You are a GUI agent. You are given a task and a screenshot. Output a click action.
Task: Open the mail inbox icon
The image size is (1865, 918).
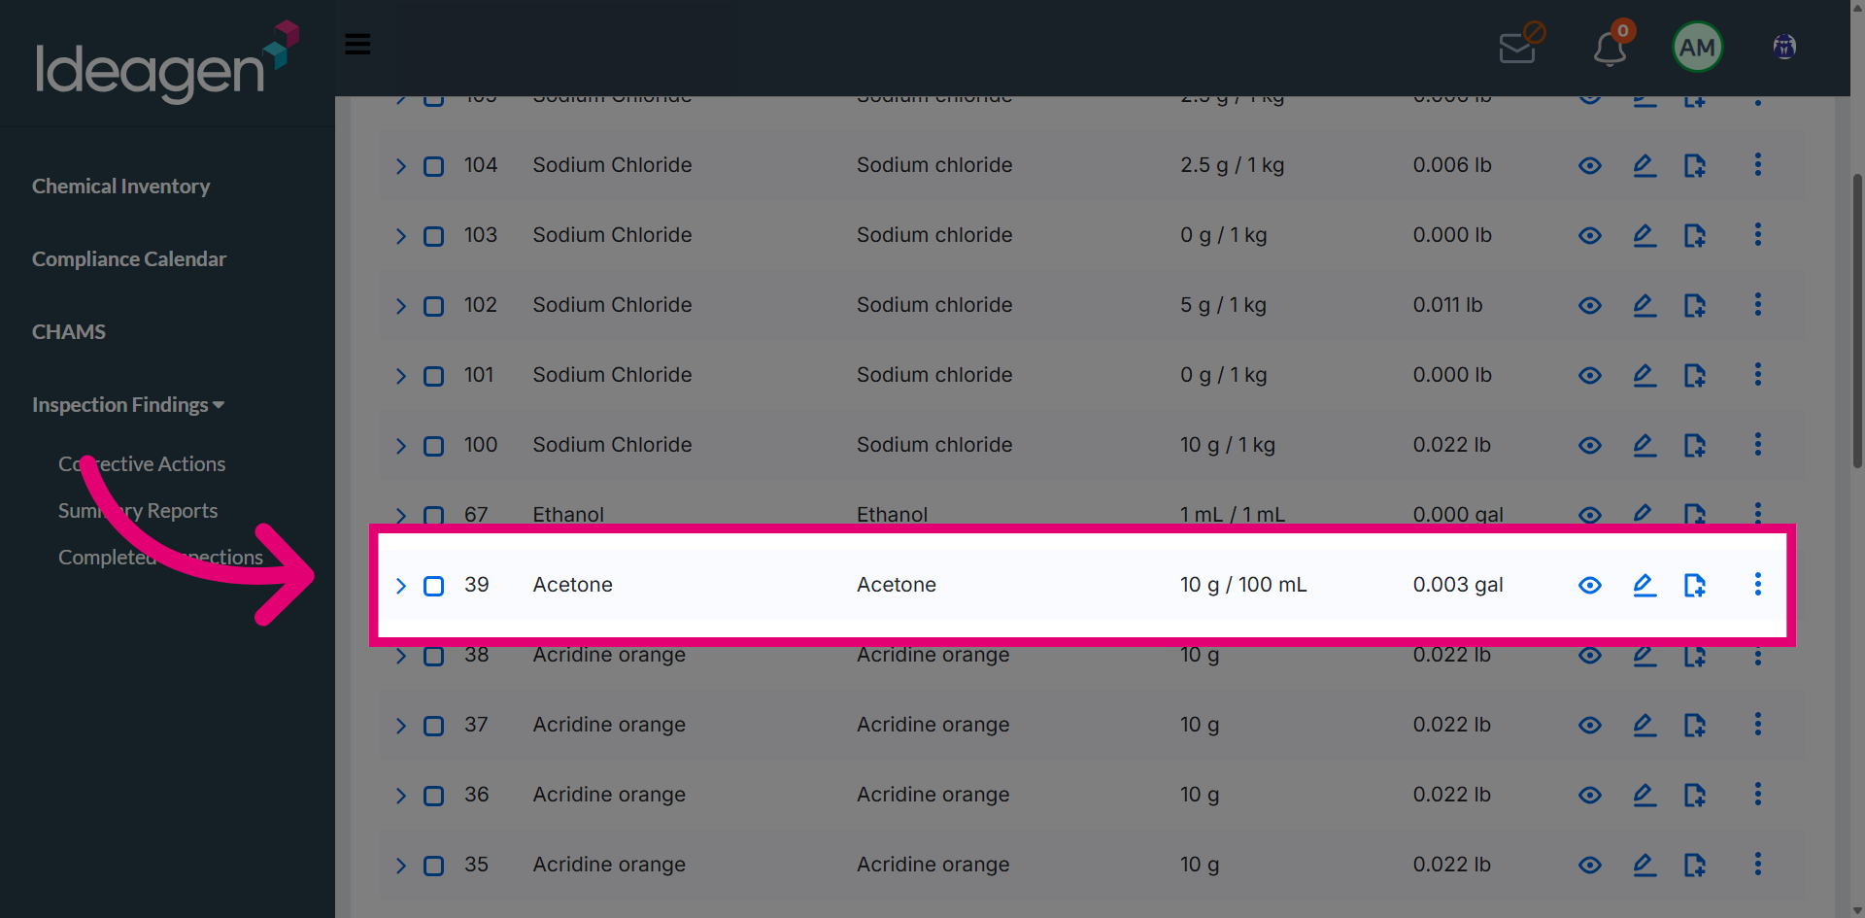pos(1519,46)
